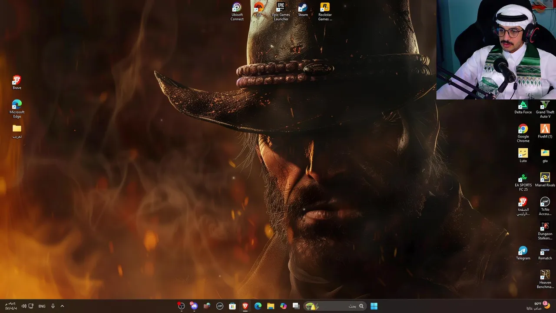Select EA SPORTS FC 25 shortcut
The height and width of the screenshot is (313, 556).
[x=523, y=182]
